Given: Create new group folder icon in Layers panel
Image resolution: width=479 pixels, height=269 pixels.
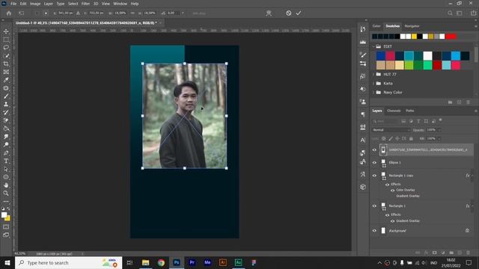Looking at the screenshot, I should point(451,253).
